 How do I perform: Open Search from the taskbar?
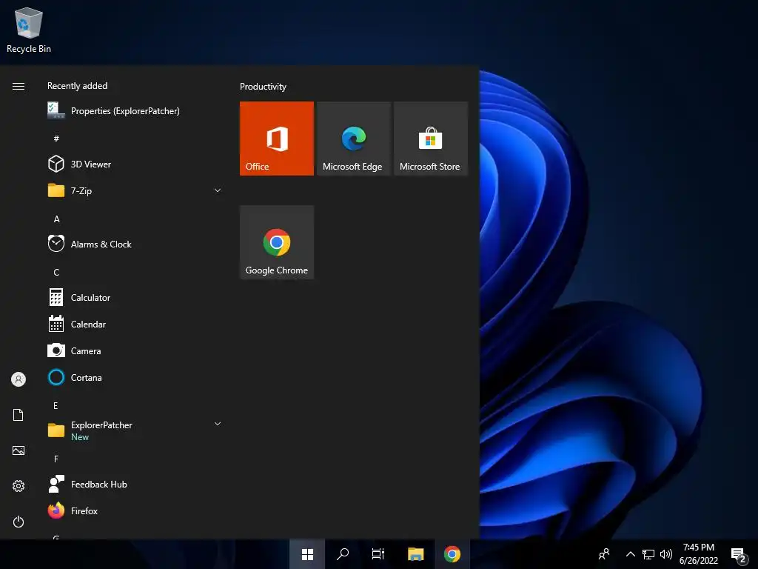point(343,554)
